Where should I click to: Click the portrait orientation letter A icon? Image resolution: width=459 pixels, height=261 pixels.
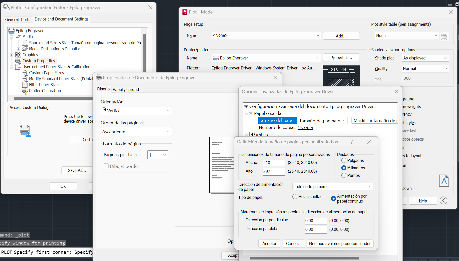(x=444, y=181)
